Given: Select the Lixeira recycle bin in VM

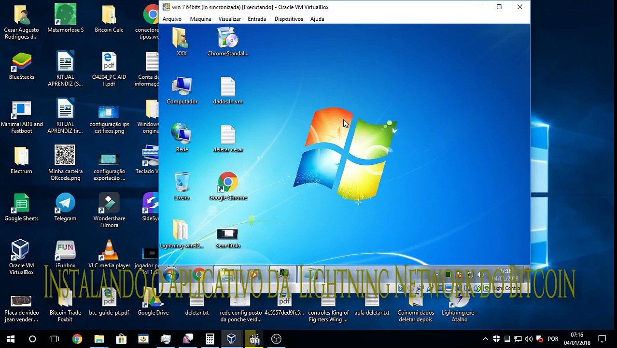Looking at the screenshot, I should (x=182, y=186).
